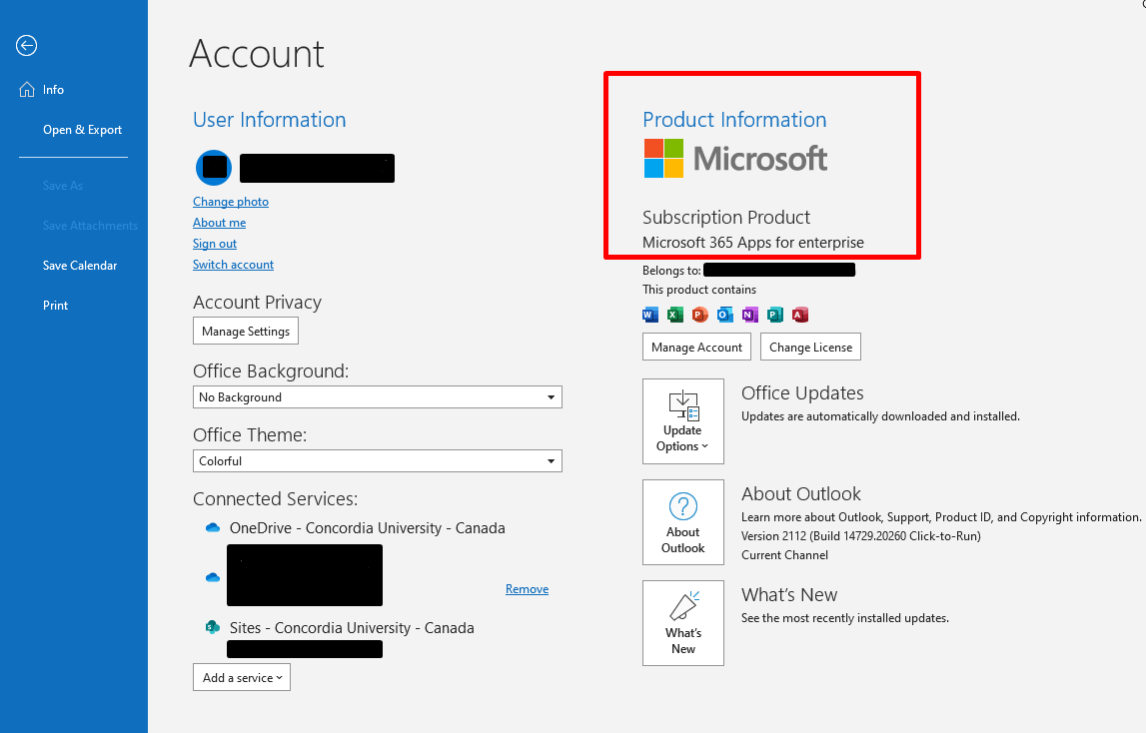Click the Excel app icon
The image size is (1146, 733).
[675, 315]
